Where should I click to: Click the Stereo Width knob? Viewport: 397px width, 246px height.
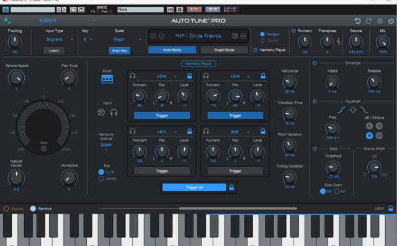374,167
